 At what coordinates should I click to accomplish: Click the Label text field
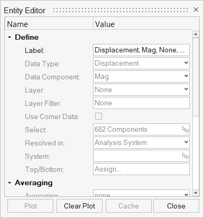[141, 50]
